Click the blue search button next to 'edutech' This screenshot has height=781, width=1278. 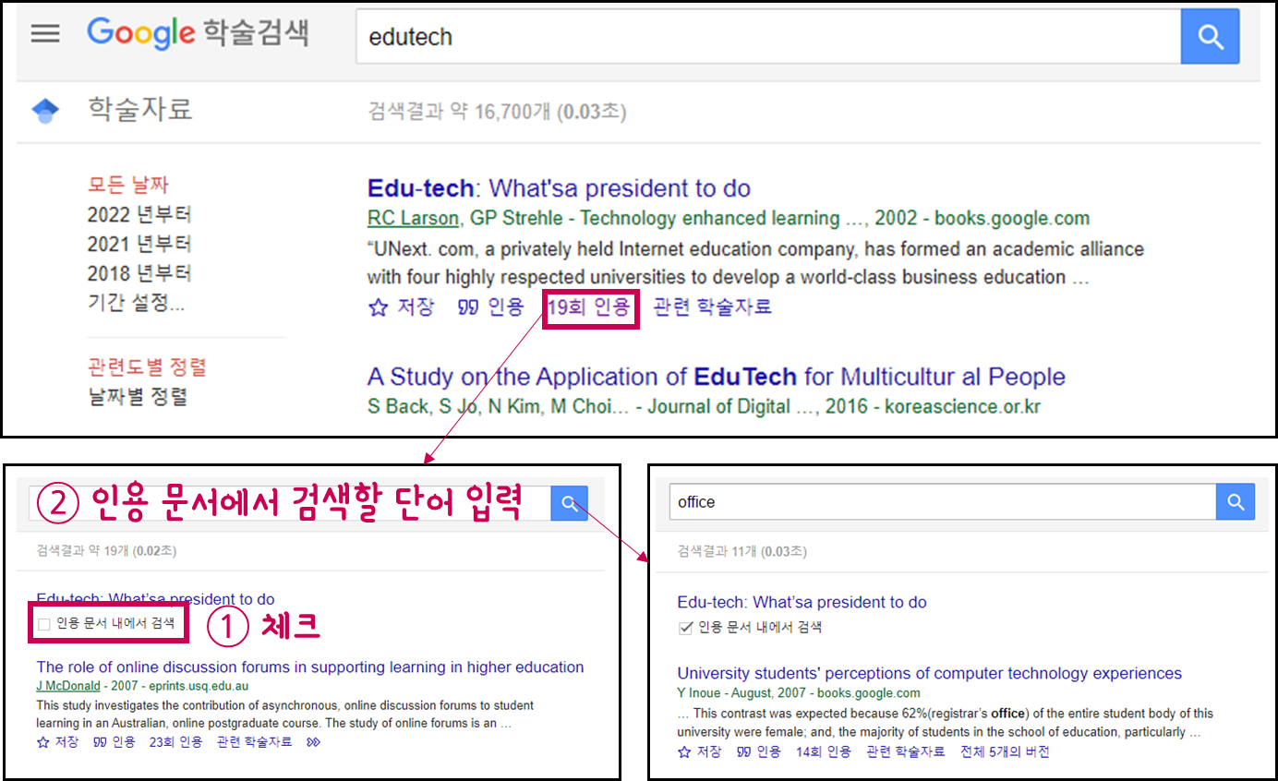pyautogui.click(x=1210, y=37)
